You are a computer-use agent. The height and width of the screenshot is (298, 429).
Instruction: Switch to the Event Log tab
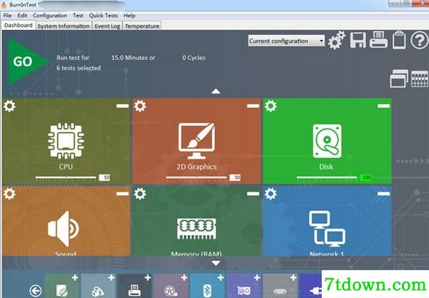click(107, 26)
